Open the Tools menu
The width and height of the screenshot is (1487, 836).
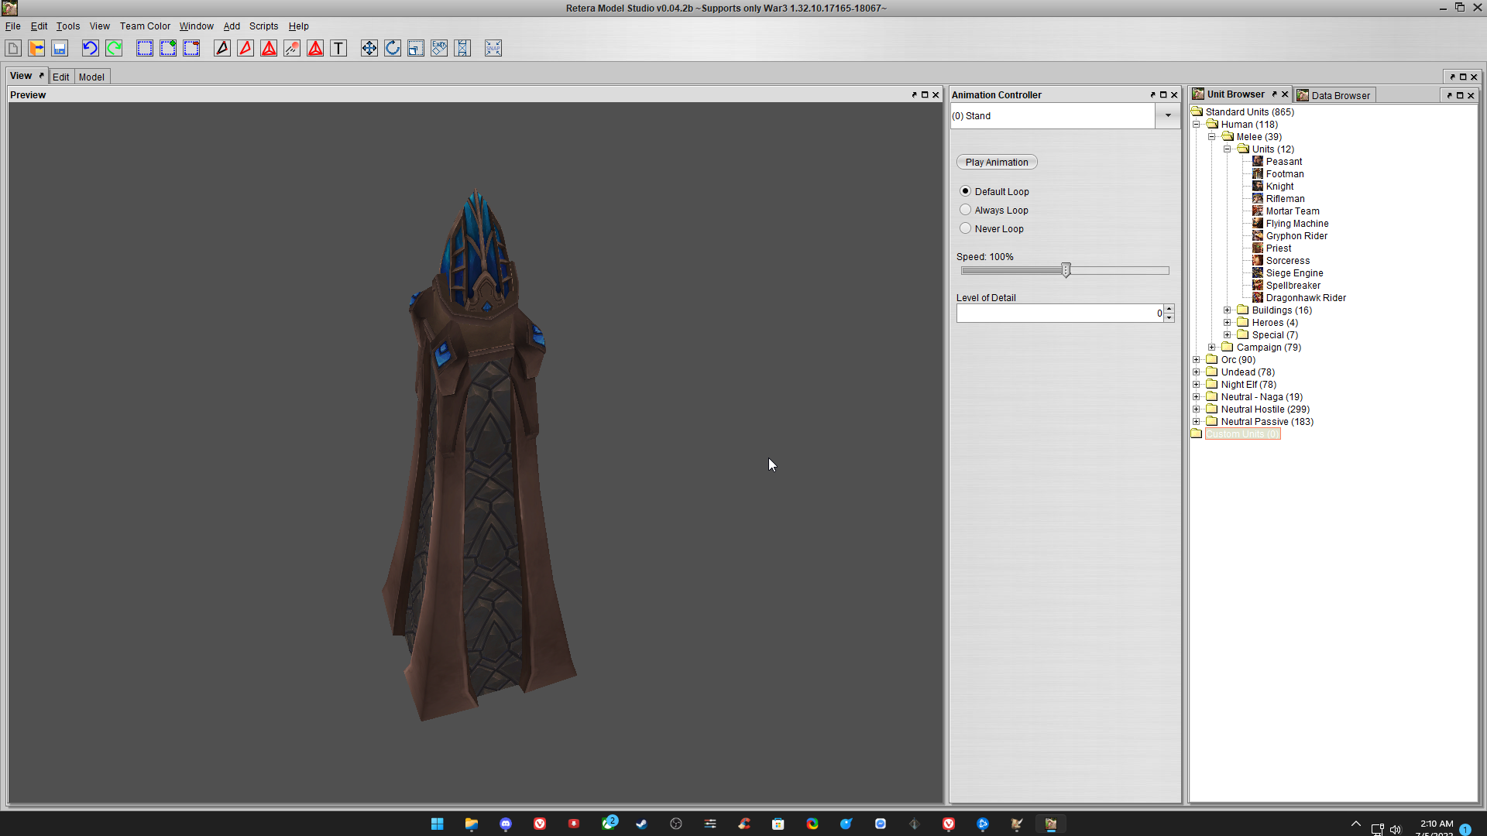[68, 26]
